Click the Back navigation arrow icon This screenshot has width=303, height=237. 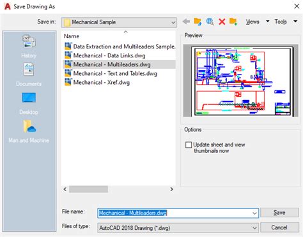pos(186,22)
